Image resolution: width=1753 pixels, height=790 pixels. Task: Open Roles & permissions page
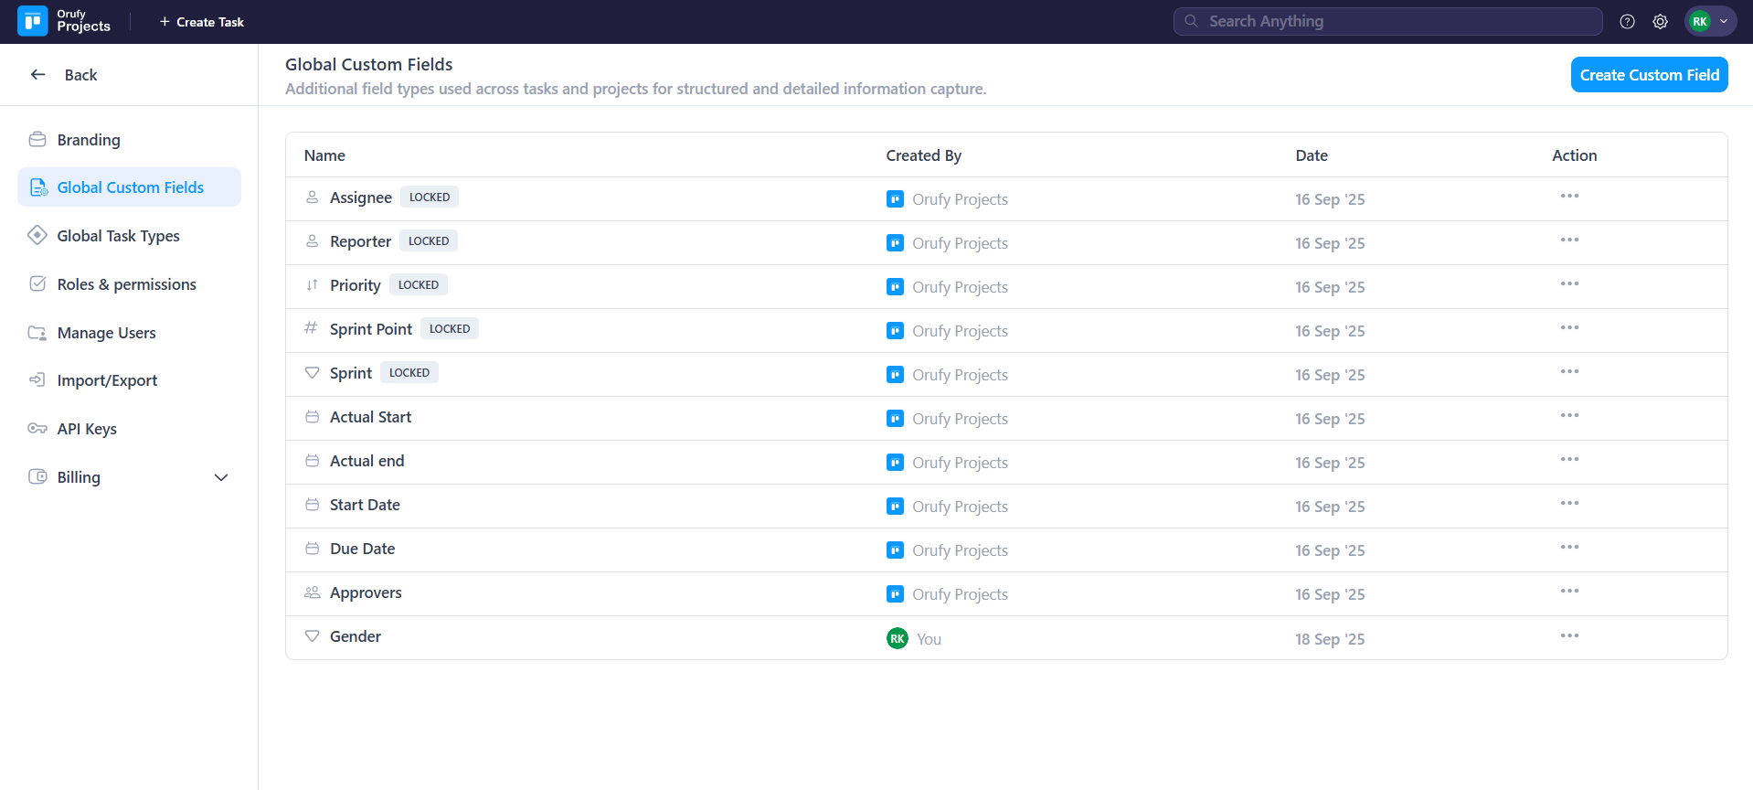(x=126, y=284)
